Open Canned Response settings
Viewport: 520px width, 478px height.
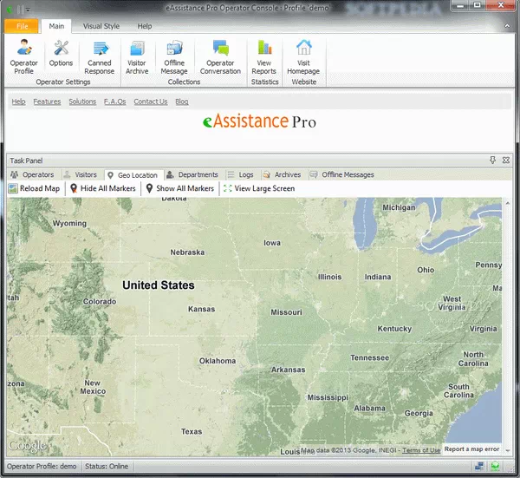coord(99,56)
